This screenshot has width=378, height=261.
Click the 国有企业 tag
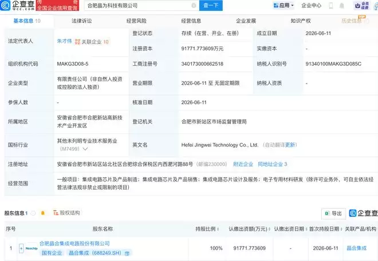click(52, 253)
